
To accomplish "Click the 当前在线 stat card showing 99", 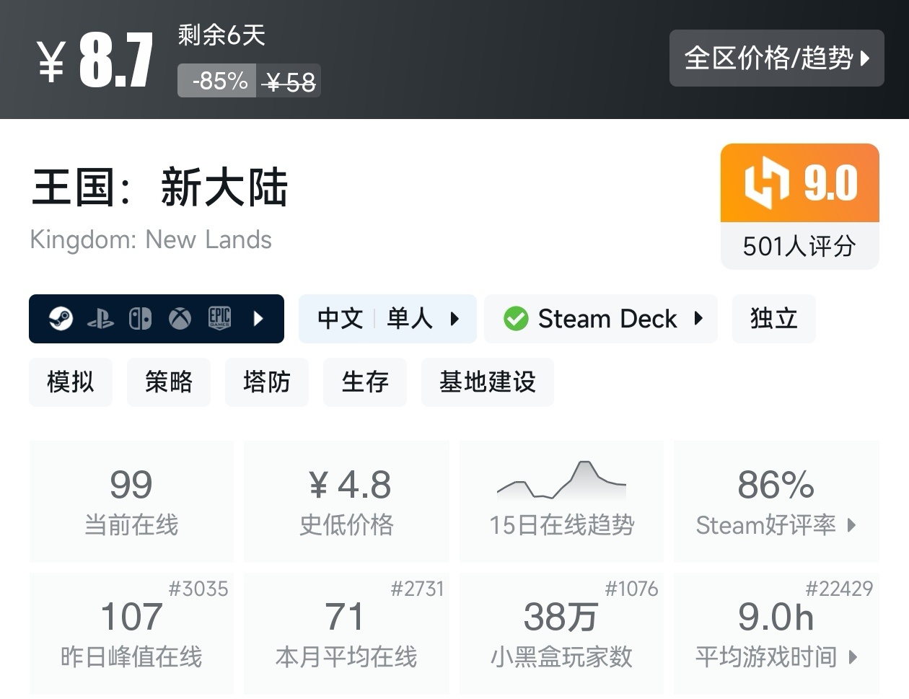I will click(131, 501).
